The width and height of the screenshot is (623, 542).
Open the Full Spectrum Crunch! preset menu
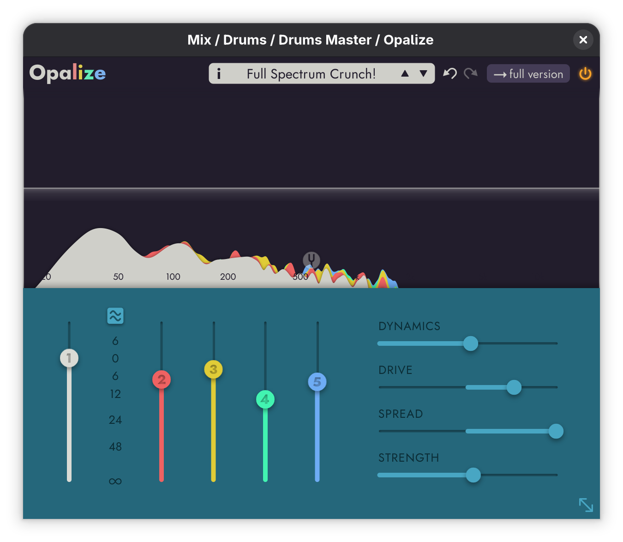311,74
